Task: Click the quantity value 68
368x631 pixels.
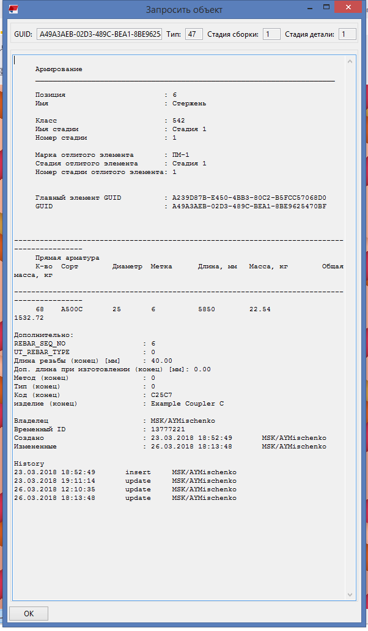Action: tap(40, 309)
